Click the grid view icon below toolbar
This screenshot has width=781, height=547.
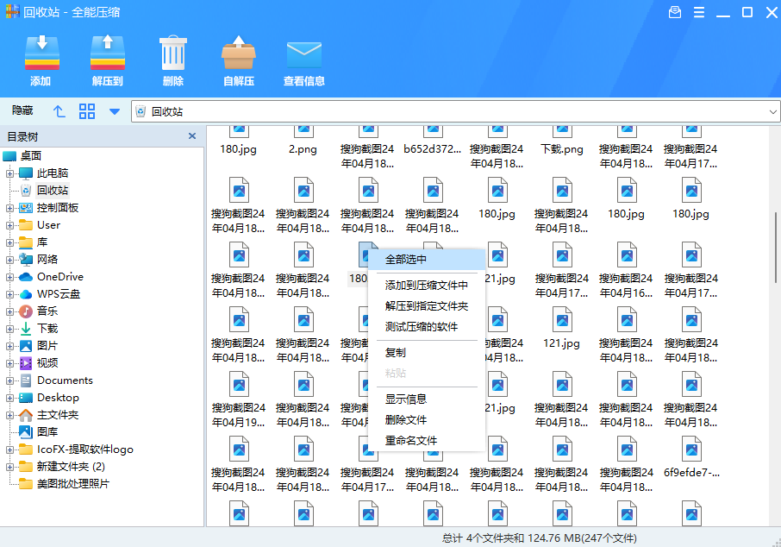86,110
